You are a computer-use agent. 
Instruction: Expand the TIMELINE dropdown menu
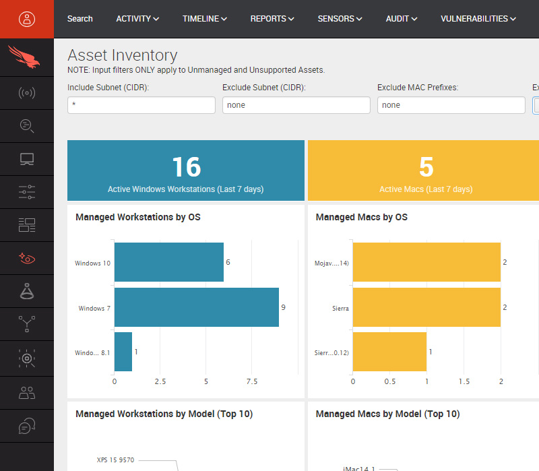click(204, 19)
